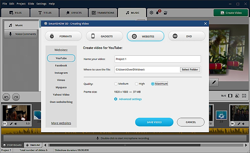Select Medium quality radio button
This screenshot has height=153, width=250.
point(116,84)
